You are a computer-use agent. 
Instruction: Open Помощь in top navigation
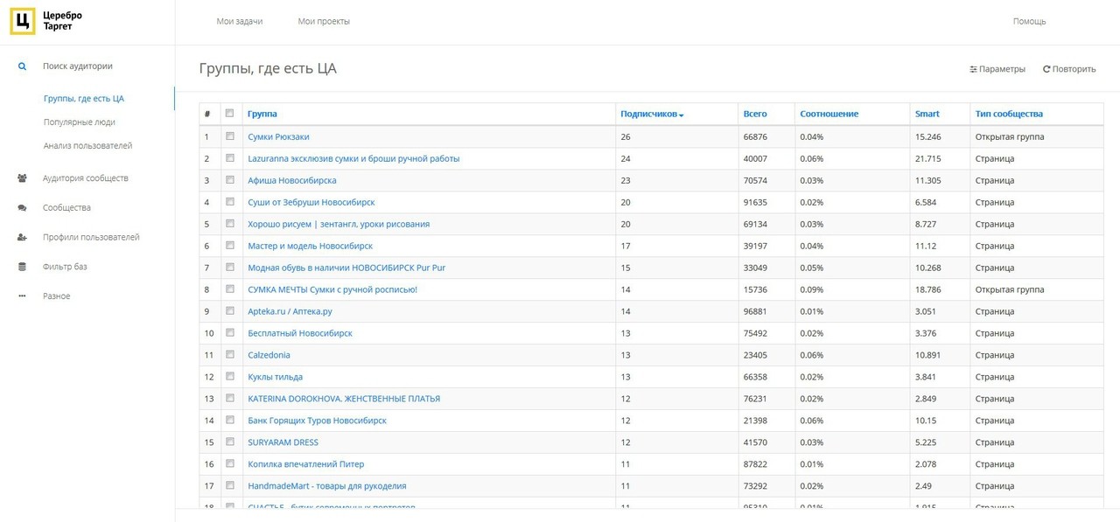[1029, 22]
